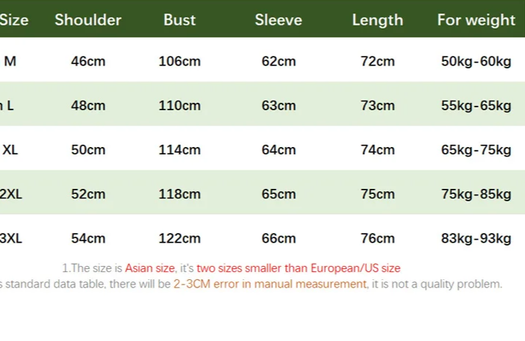
Task: Select the 52cm shoulder value
Action: [x=88, y=194]
